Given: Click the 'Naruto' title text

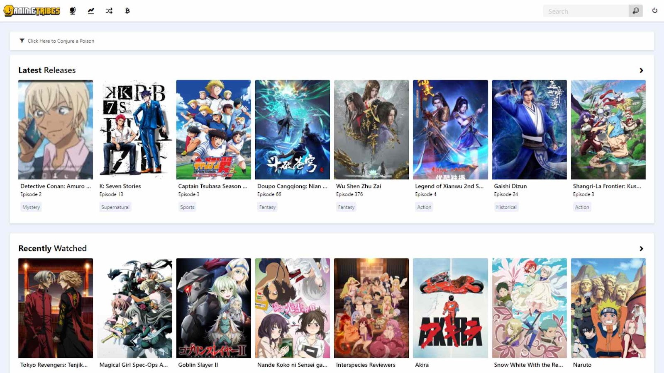Looking at the screenshot, I should (x=582, y=365).
